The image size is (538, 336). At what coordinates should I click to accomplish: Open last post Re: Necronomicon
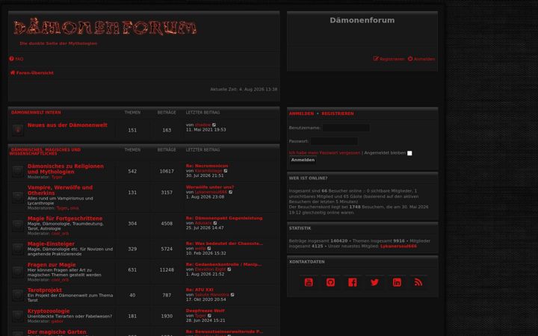pyautogui.click(x=207, y=166)
